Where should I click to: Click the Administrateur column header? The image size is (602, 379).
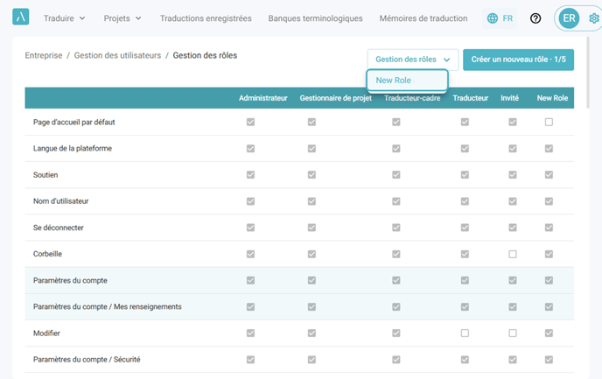point(263,98)
